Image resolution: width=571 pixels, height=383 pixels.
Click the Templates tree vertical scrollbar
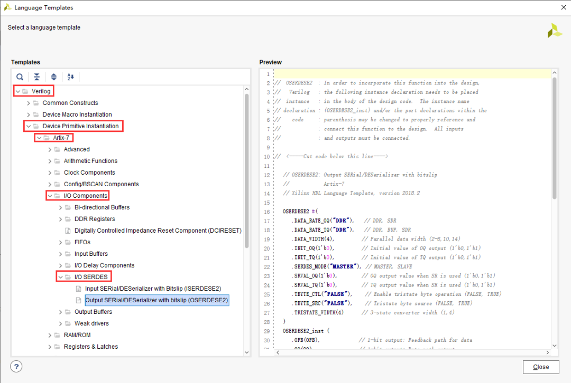pos(246,171)
